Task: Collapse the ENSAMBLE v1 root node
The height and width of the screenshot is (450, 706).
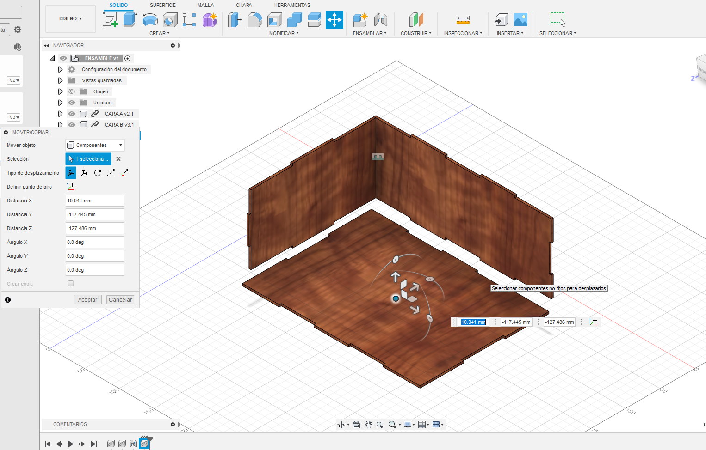Action: (x=52, y=58)
